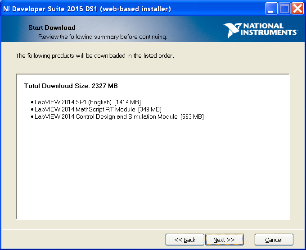Screen dimensions: 306x250
Task: Select the LabVIEW 2014 MathScript RT Module entry
Action: (x=96, y=109)
